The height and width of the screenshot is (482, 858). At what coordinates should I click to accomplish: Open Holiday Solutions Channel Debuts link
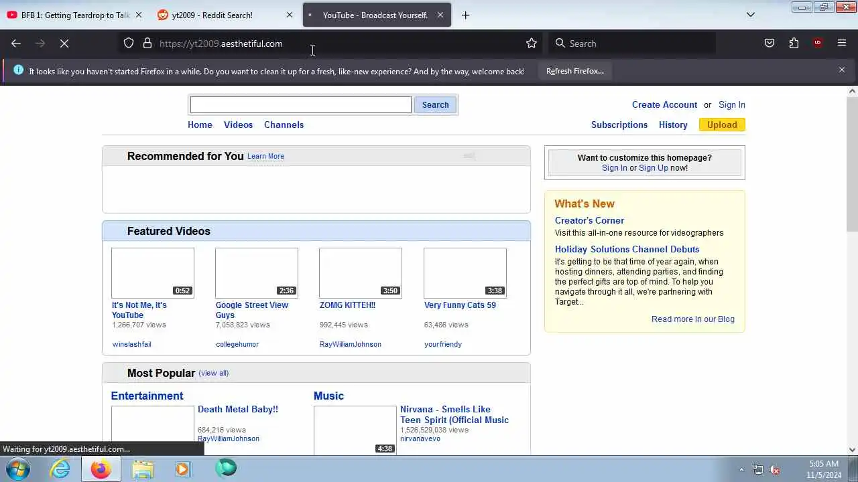[627, 249]
